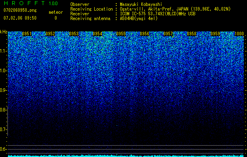Click the Receiving Location label
Viewport: 247px width, 157px height.
pyautogui.click(x=91, y=9)
